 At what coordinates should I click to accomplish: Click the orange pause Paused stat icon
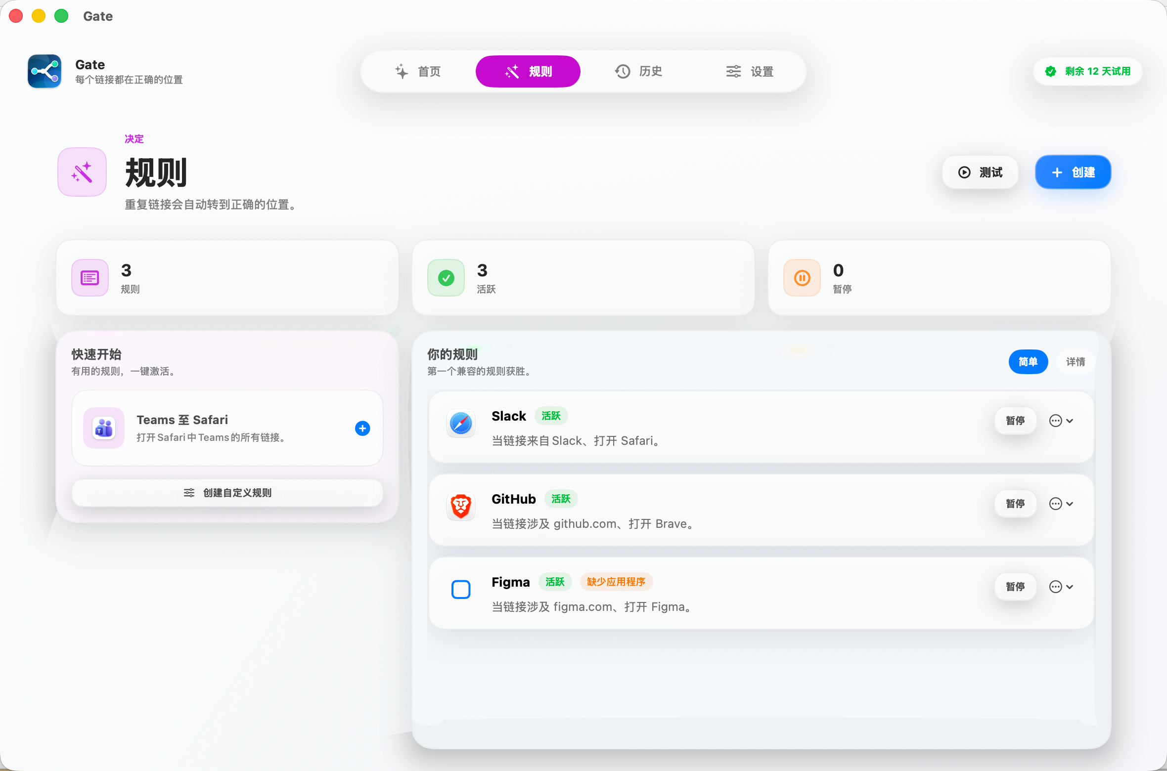click(802, 278)
